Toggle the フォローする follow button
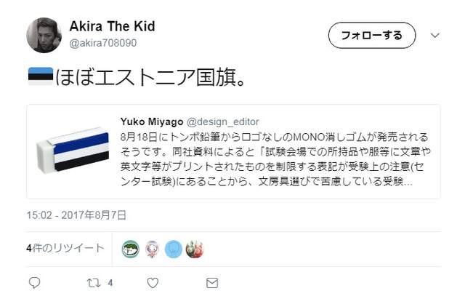 click(x=371, y=35)
